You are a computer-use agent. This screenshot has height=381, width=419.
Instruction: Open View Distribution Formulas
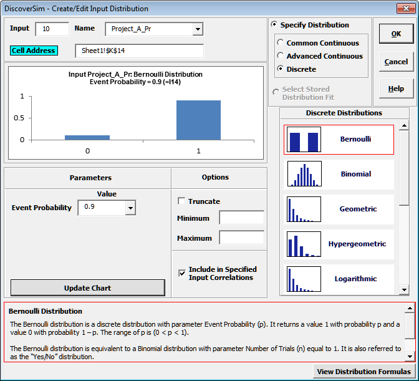click(364, 372)
